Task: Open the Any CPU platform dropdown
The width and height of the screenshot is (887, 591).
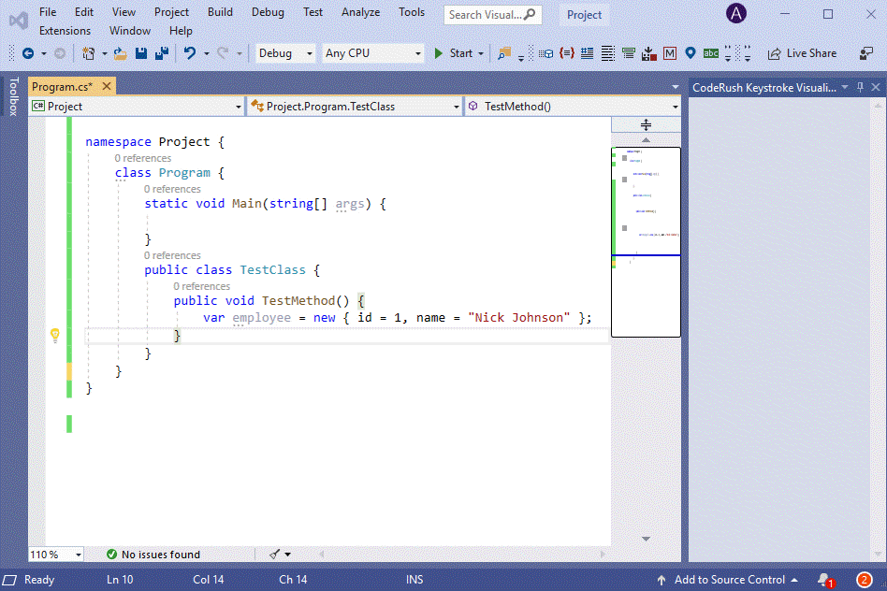Action: [372, 53]
